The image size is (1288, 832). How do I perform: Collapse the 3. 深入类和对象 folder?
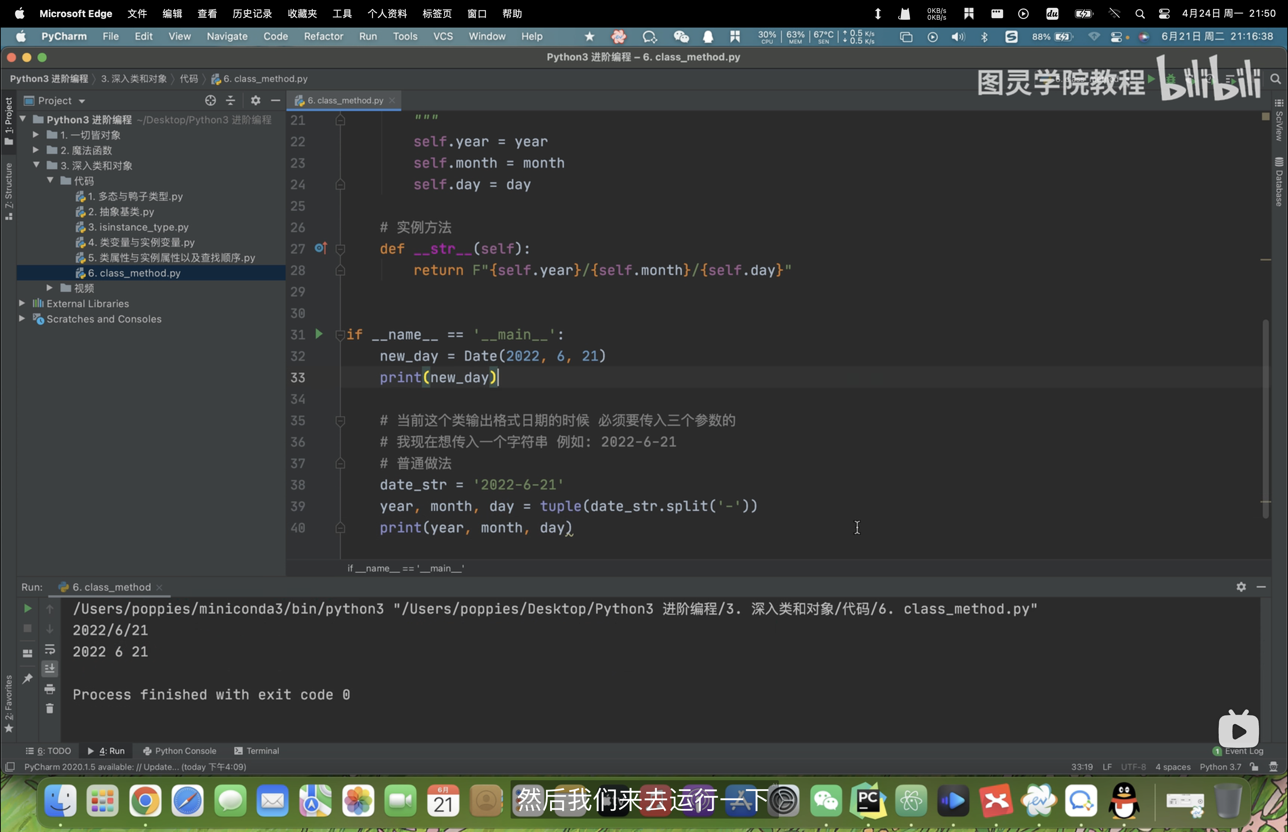click(x=36, y=165)
